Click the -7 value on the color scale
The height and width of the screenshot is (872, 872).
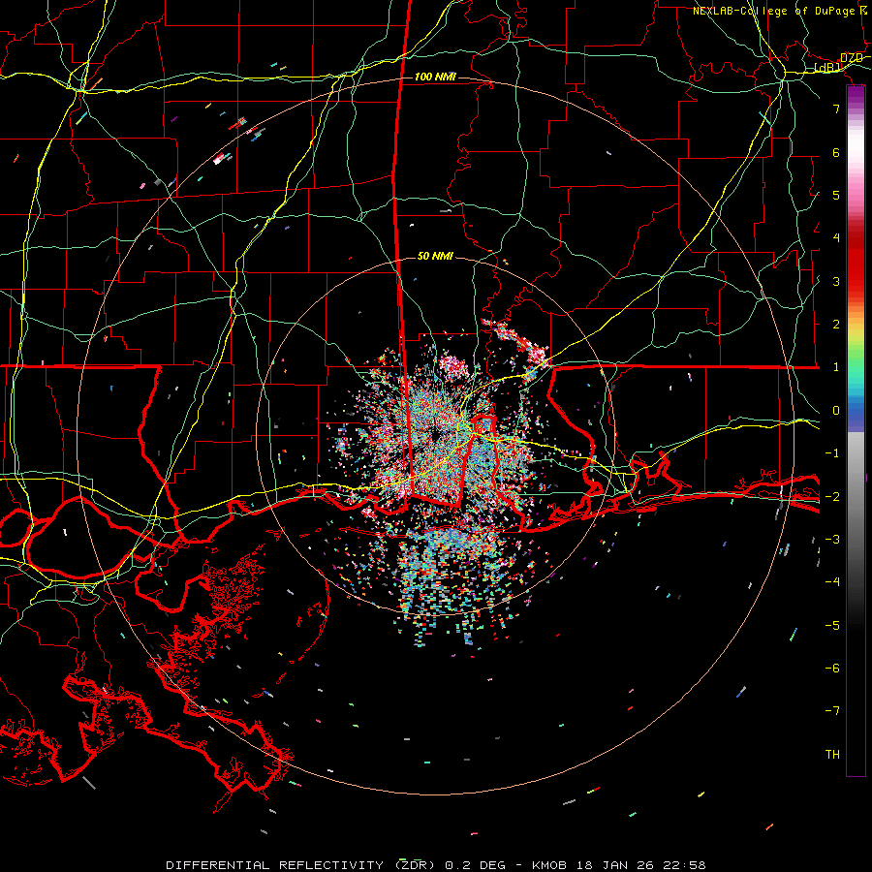click(x=832, y=711)
